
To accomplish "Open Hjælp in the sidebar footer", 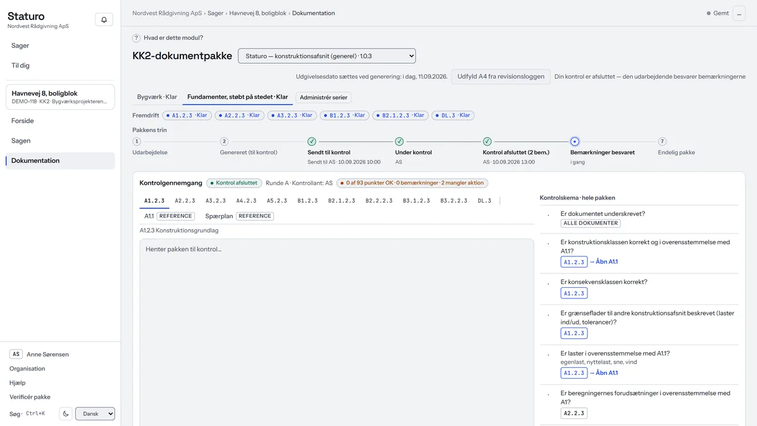I will coord(17,382).
